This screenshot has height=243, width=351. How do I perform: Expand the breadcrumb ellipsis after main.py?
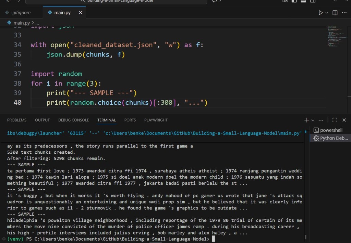tap(36, 23)
